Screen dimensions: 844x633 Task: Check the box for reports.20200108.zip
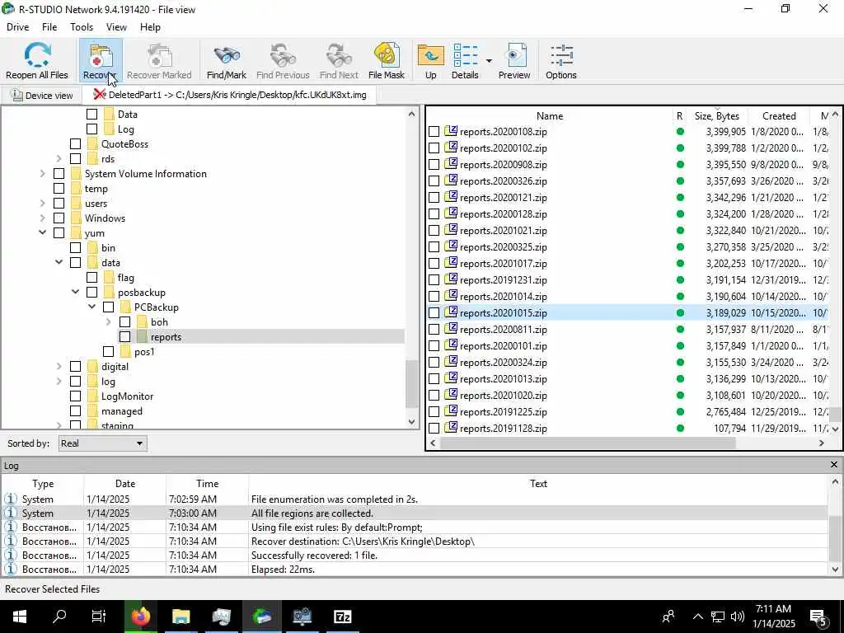click(x=434, y=131)
